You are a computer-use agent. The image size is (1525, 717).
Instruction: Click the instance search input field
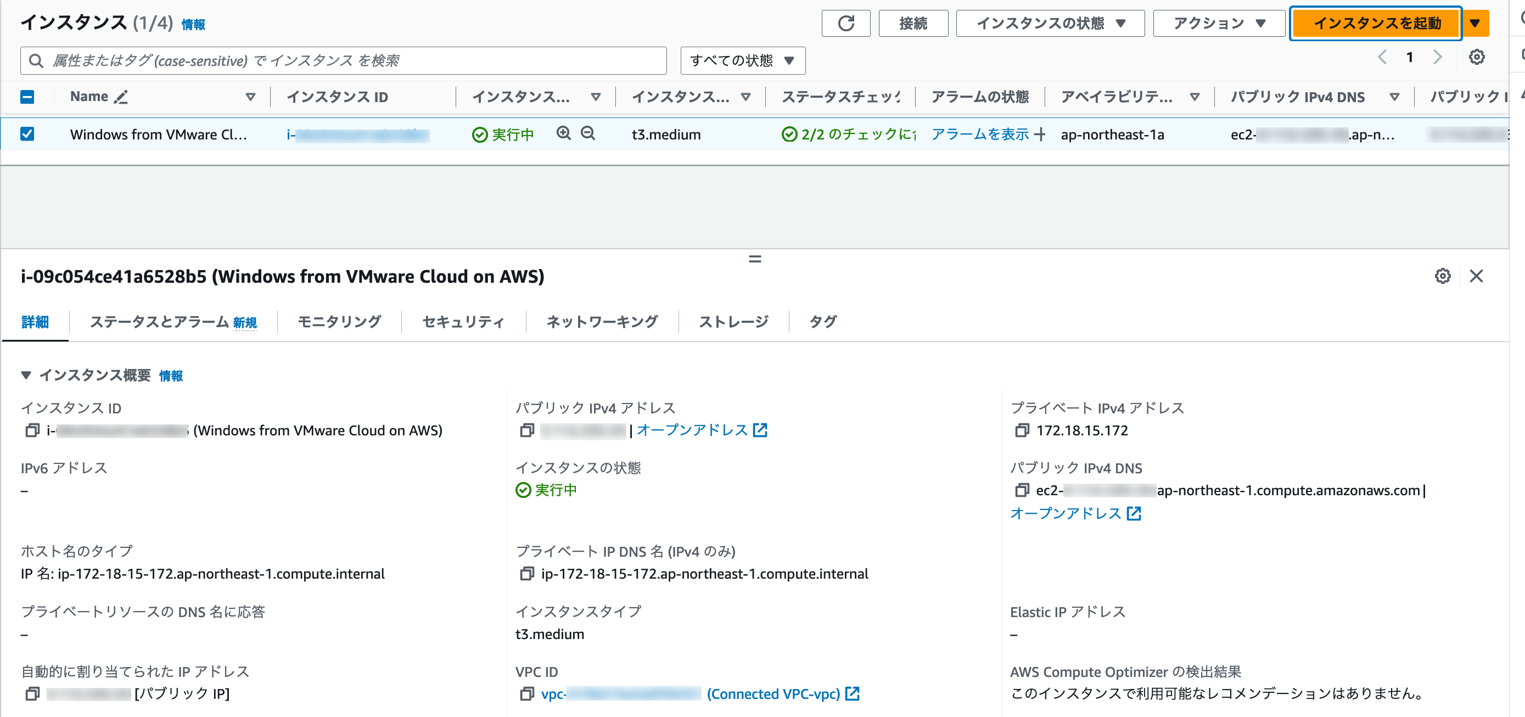(x=343, y=60)
